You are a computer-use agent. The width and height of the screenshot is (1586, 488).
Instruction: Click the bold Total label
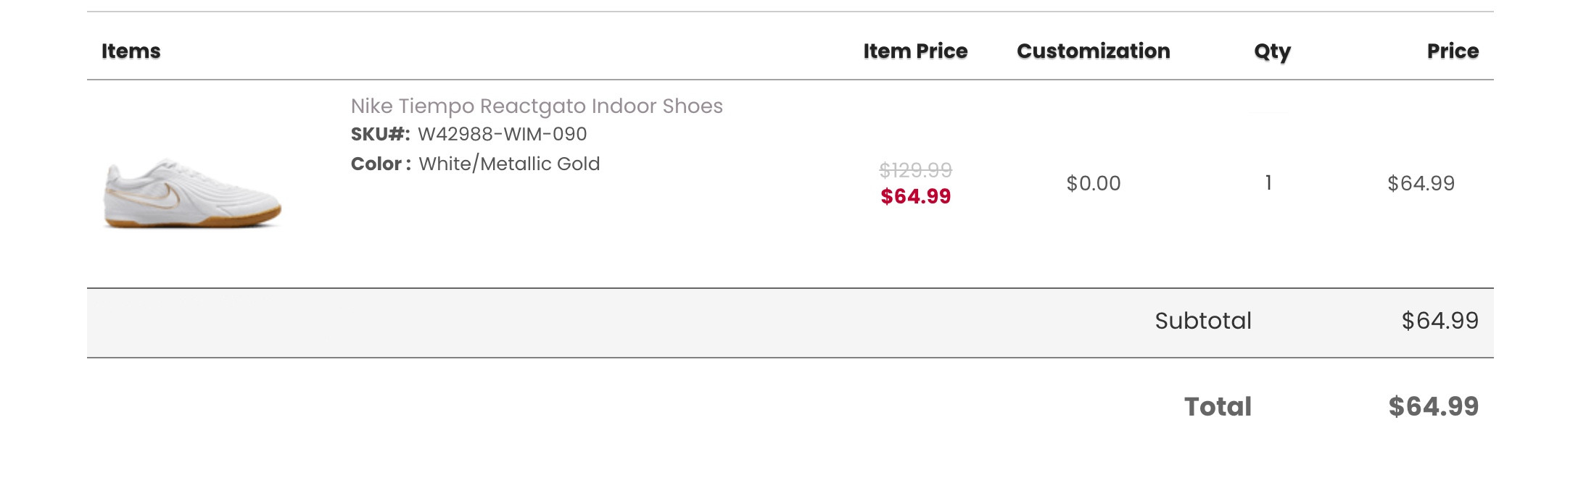[x=1218, y=407]
